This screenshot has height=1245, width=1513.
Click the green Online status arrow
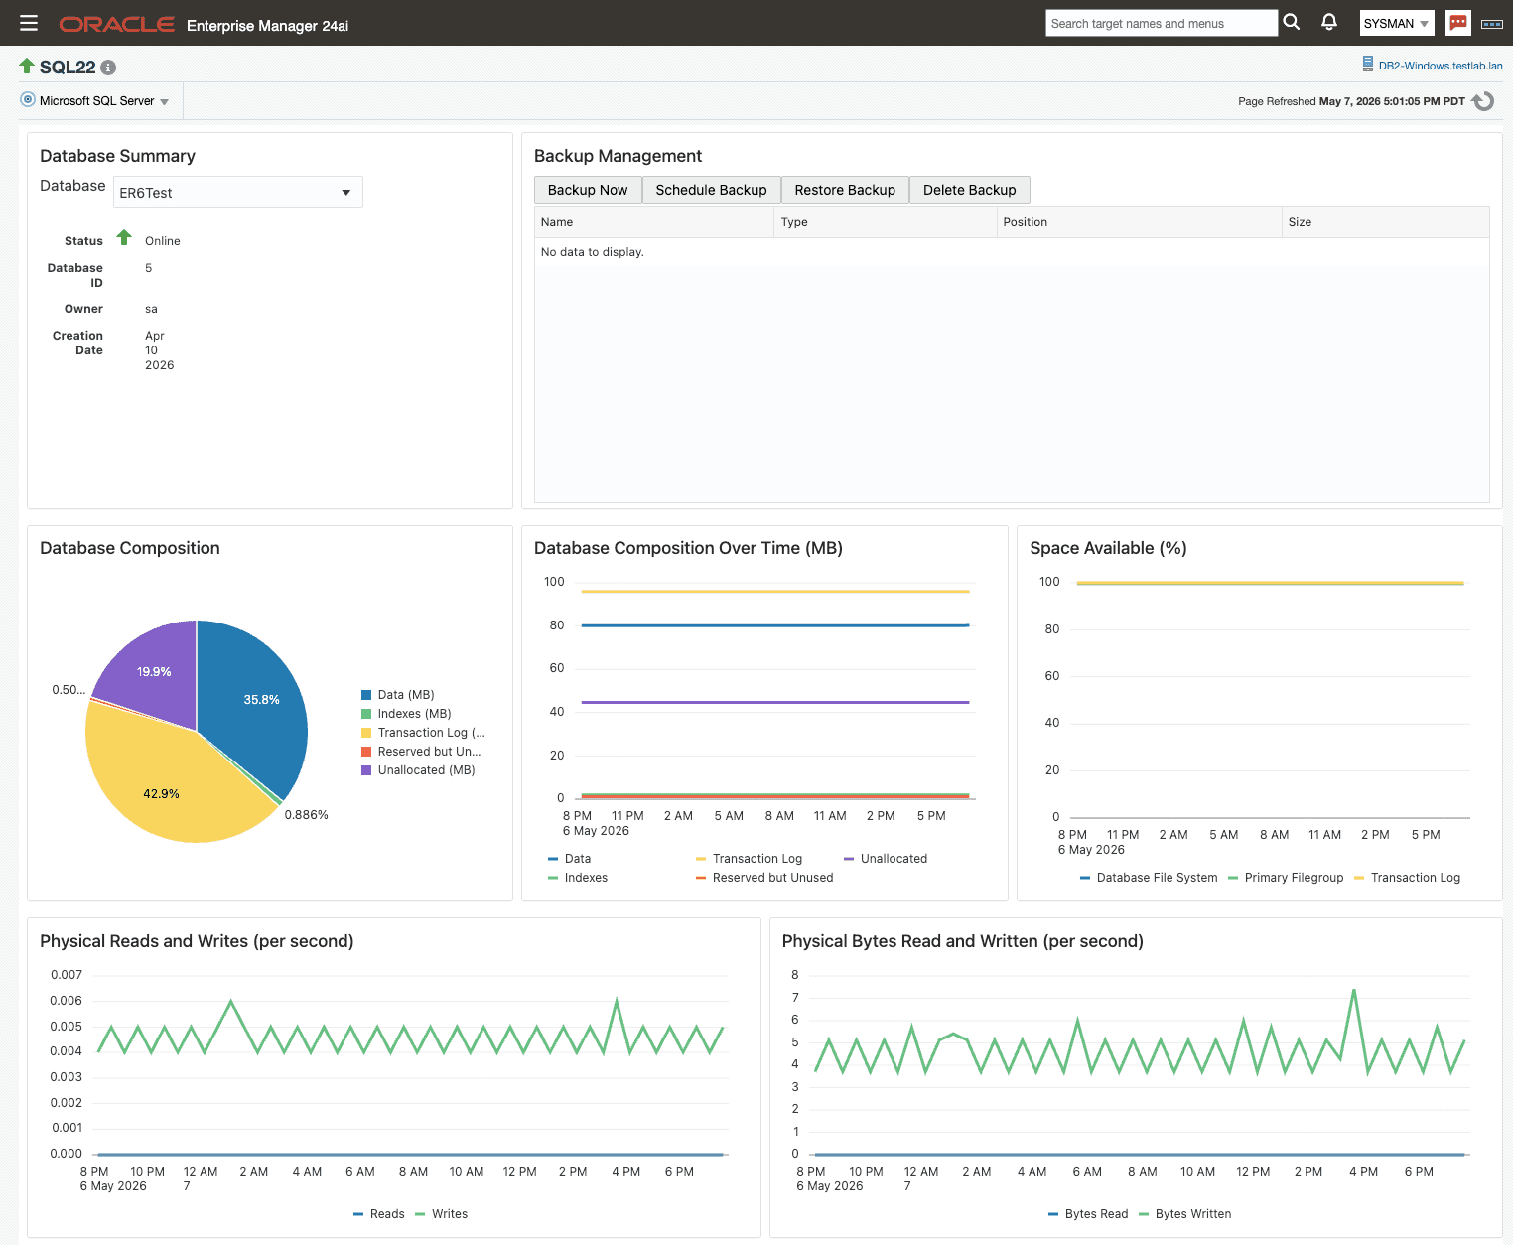[124, 238]
